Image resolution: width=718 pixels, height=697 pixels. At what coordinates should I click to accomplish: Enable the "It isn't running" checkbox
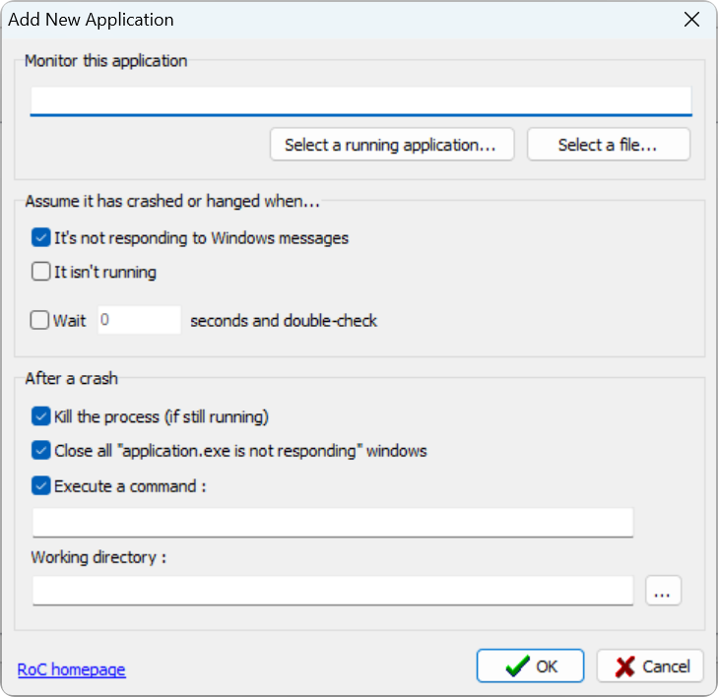[41, 272]
